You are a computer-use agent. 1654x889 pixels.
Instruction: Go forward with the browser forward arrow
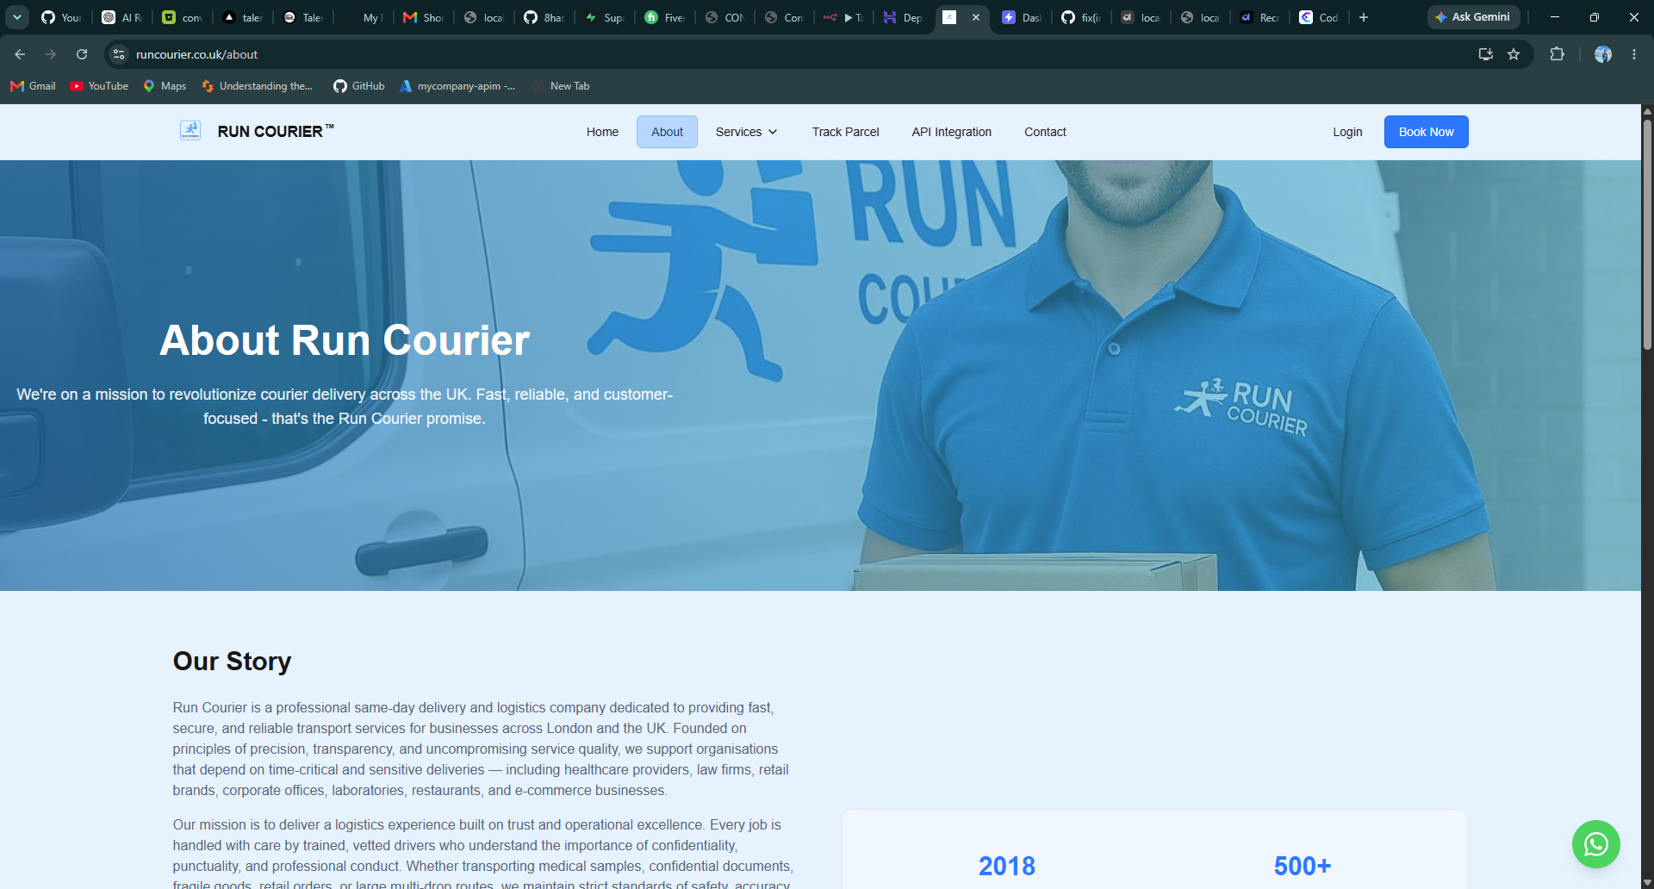pos(51,54)
